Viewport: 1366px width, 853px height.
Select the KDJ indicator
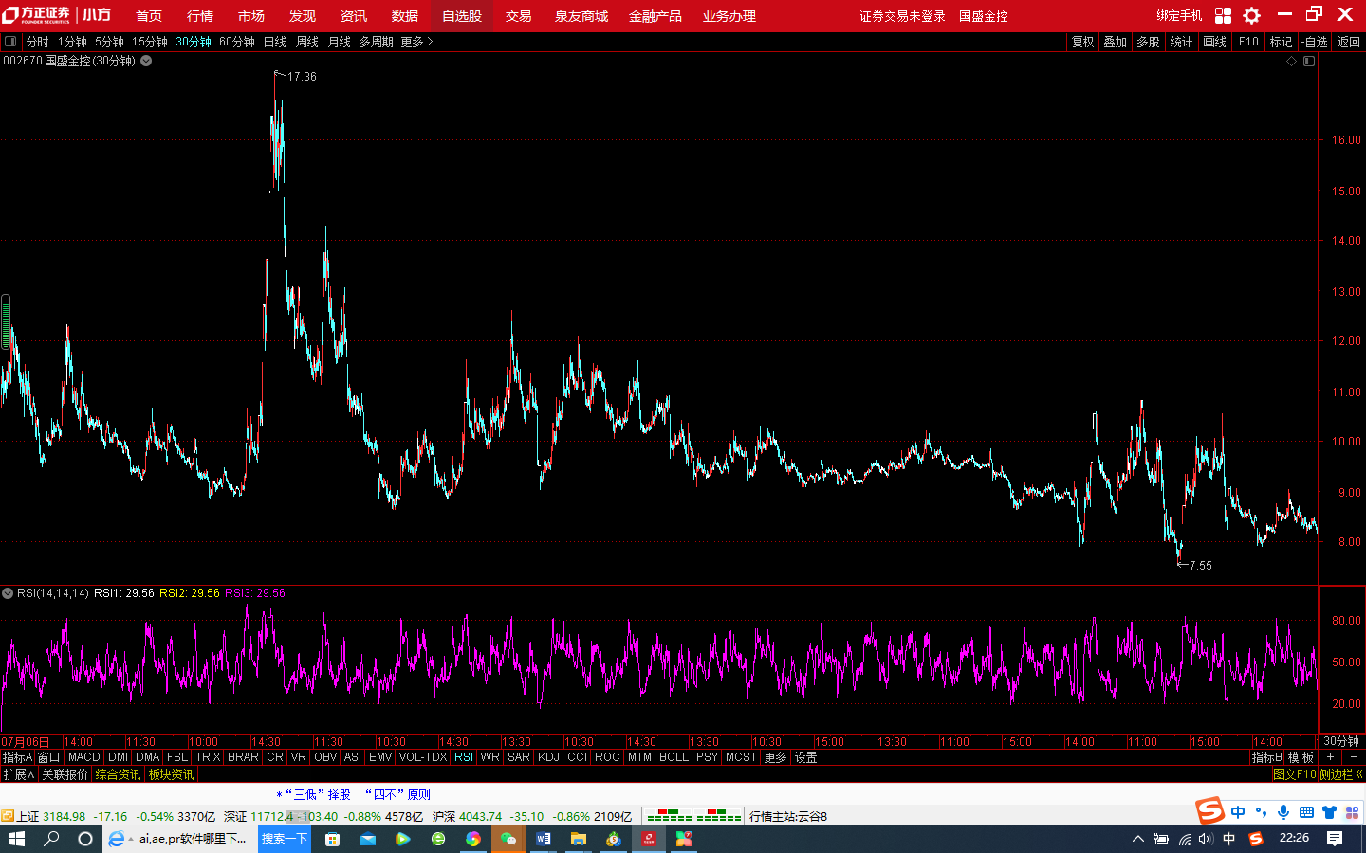[548, 757]
